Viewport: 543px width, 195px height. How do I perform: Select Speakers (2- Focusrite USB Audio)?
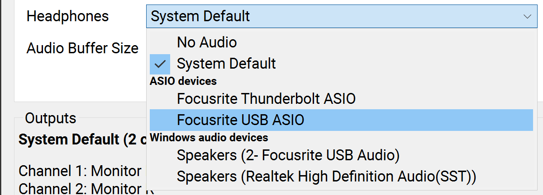click(288, 155)
